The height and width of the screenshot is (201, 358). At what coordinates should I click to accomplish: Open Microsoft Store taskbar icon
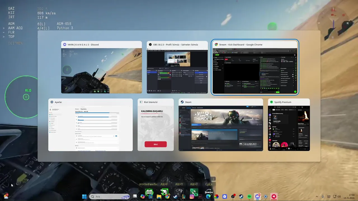point(151,197)
